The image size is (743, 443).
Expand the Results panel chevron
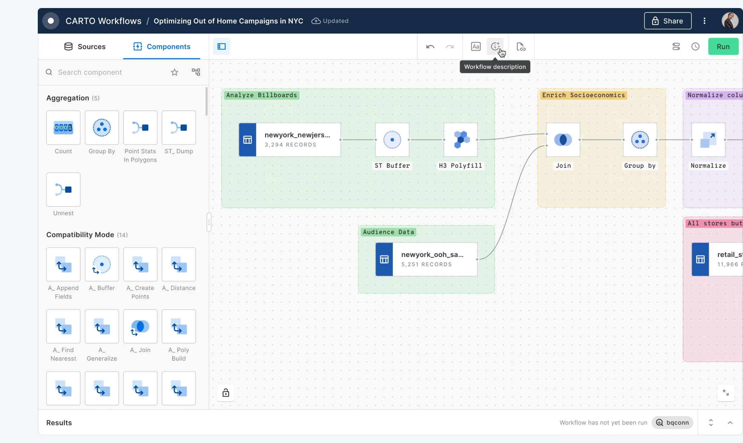[x=730, y=423]
